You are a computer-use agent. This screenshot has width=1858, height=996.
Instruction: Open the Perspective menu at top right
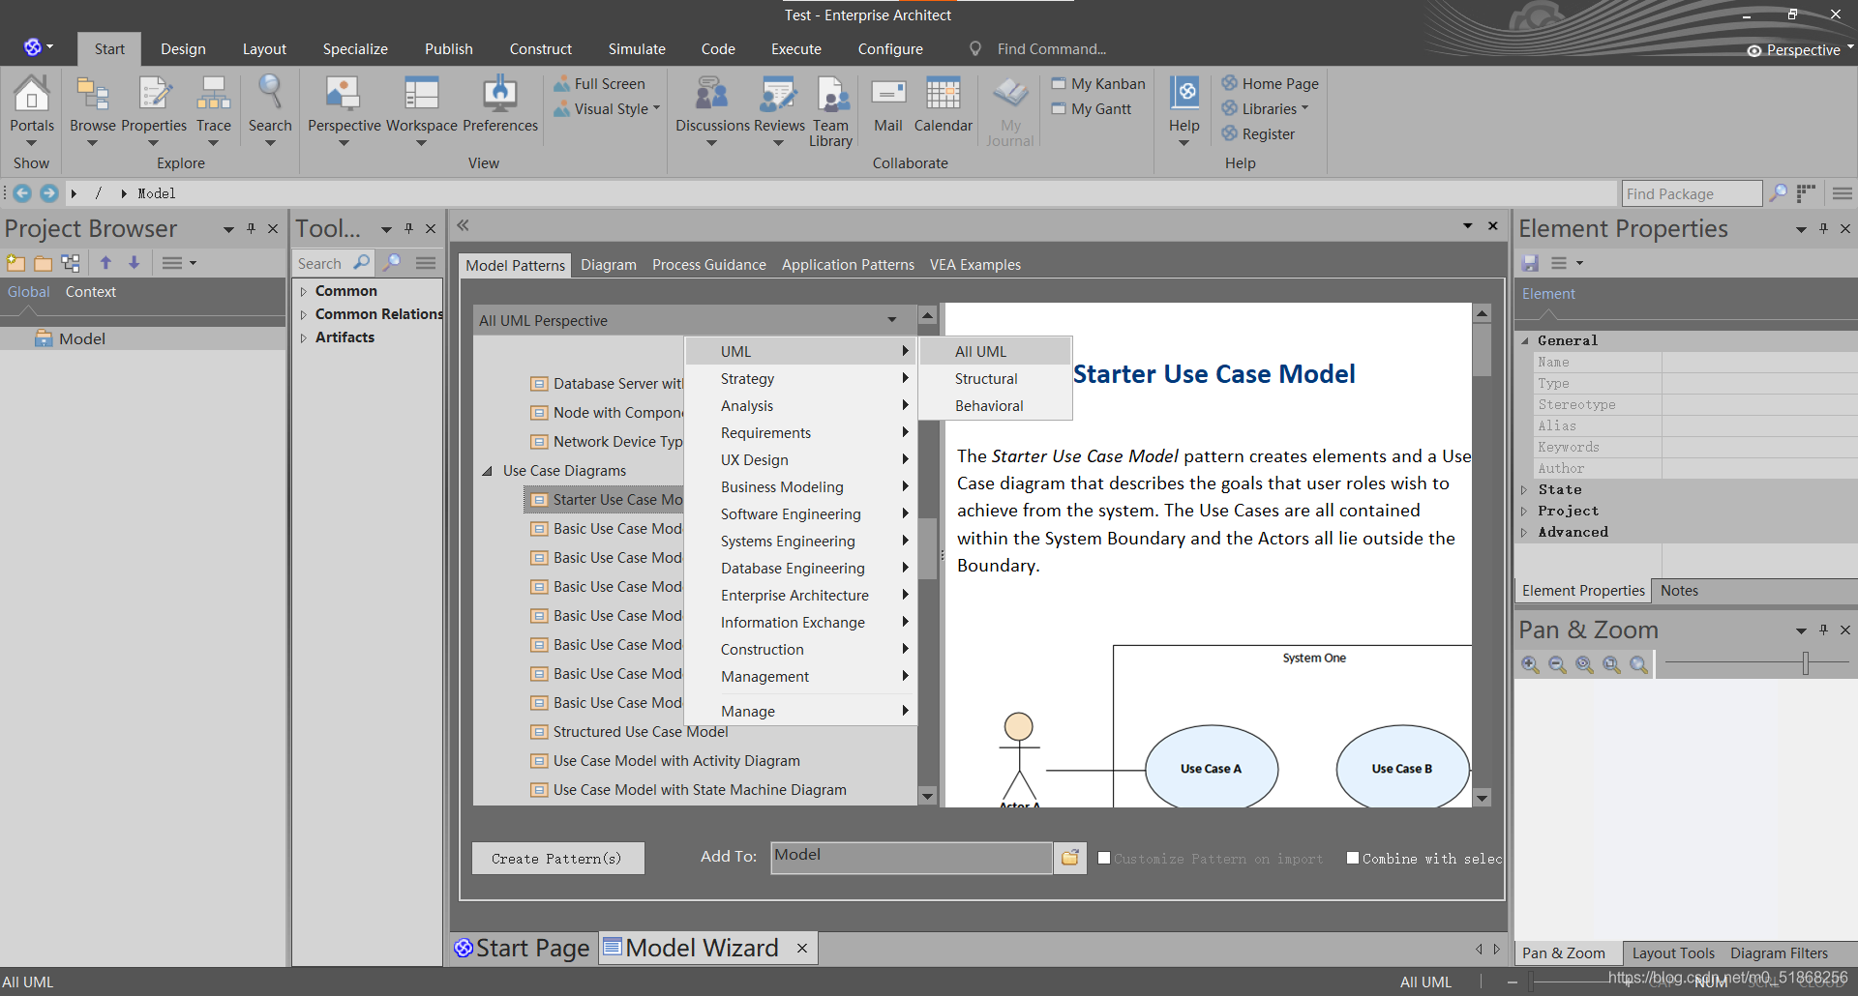click(x=1801, y=49)
